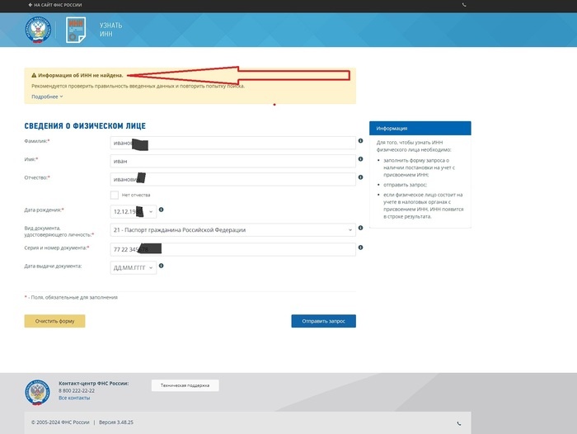This screenshot has width=577, height=434.
Task: Click Очистить форму button
Action: click(55, 321)
